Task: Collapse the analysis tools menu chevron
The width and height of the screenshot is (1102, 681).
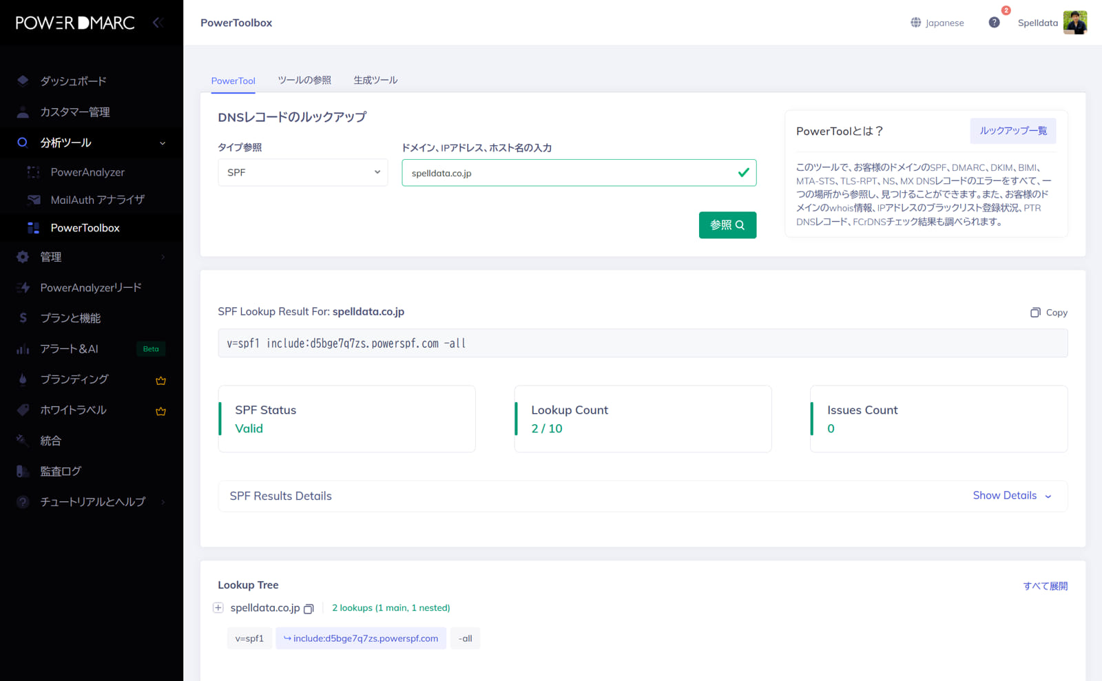Action: point(163,143)
